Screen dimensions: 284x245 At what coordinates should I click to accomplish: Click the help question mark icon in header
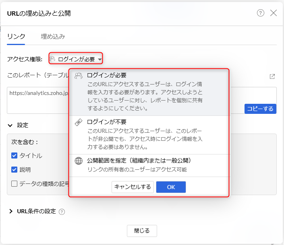pos(261,13)
